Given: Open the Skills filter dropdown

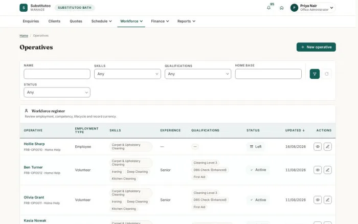Looking at the screenshot, I should point(127,74).
